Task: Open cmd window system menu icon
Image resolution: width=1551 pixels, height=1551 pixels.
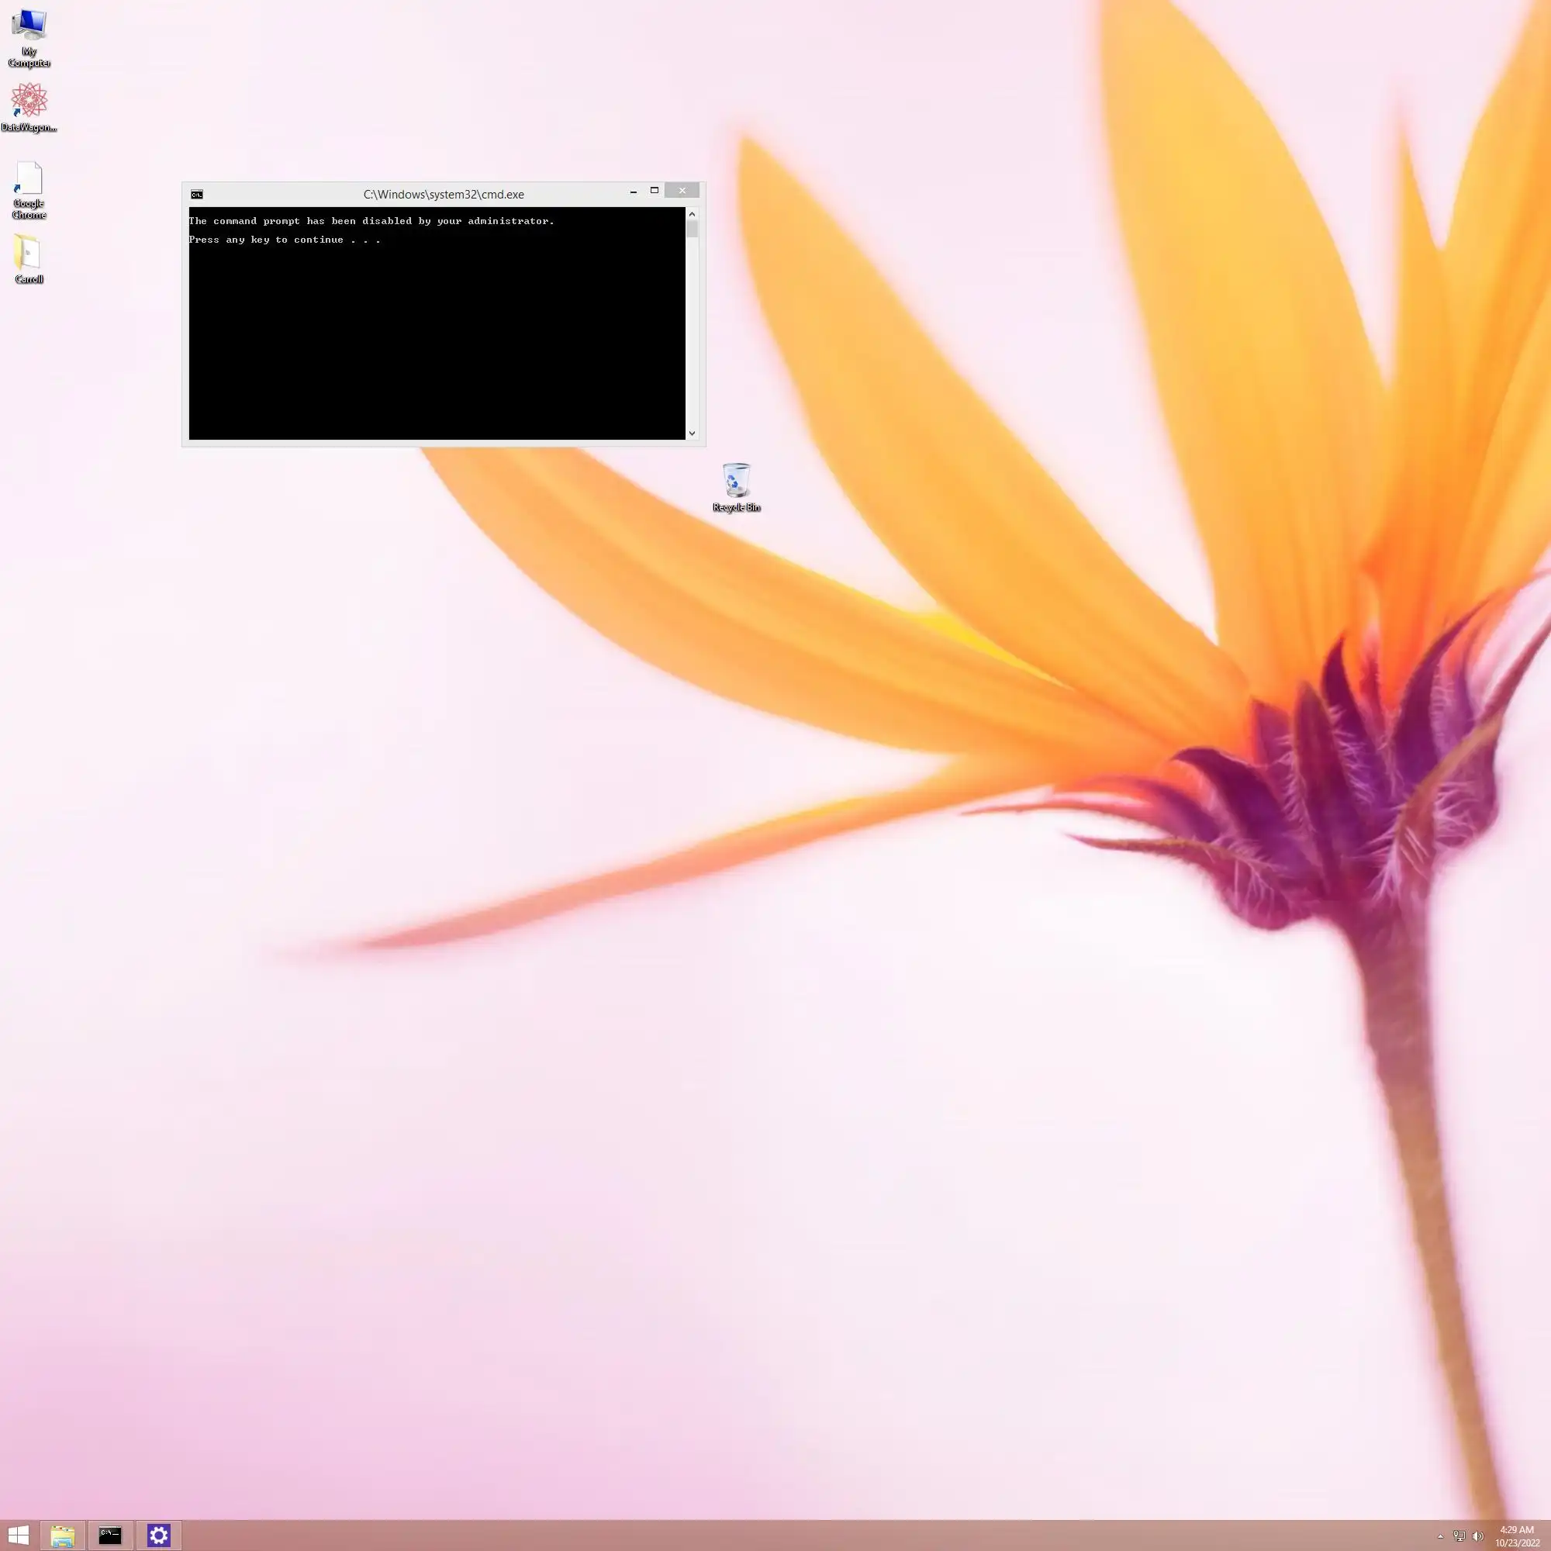Action: pyautogui.click(x=197, y=195)
